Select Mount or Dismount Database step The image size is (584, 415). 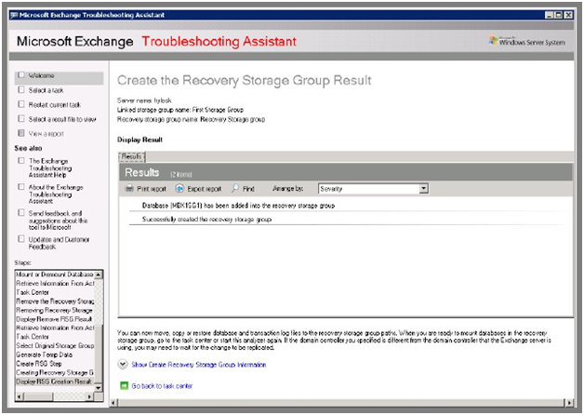(x=55, y=274)
